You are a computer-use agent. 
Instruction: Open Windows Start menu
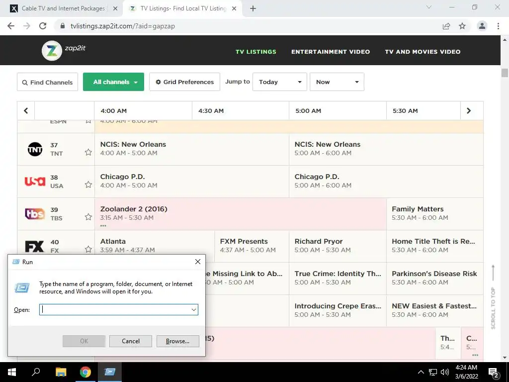12,372
